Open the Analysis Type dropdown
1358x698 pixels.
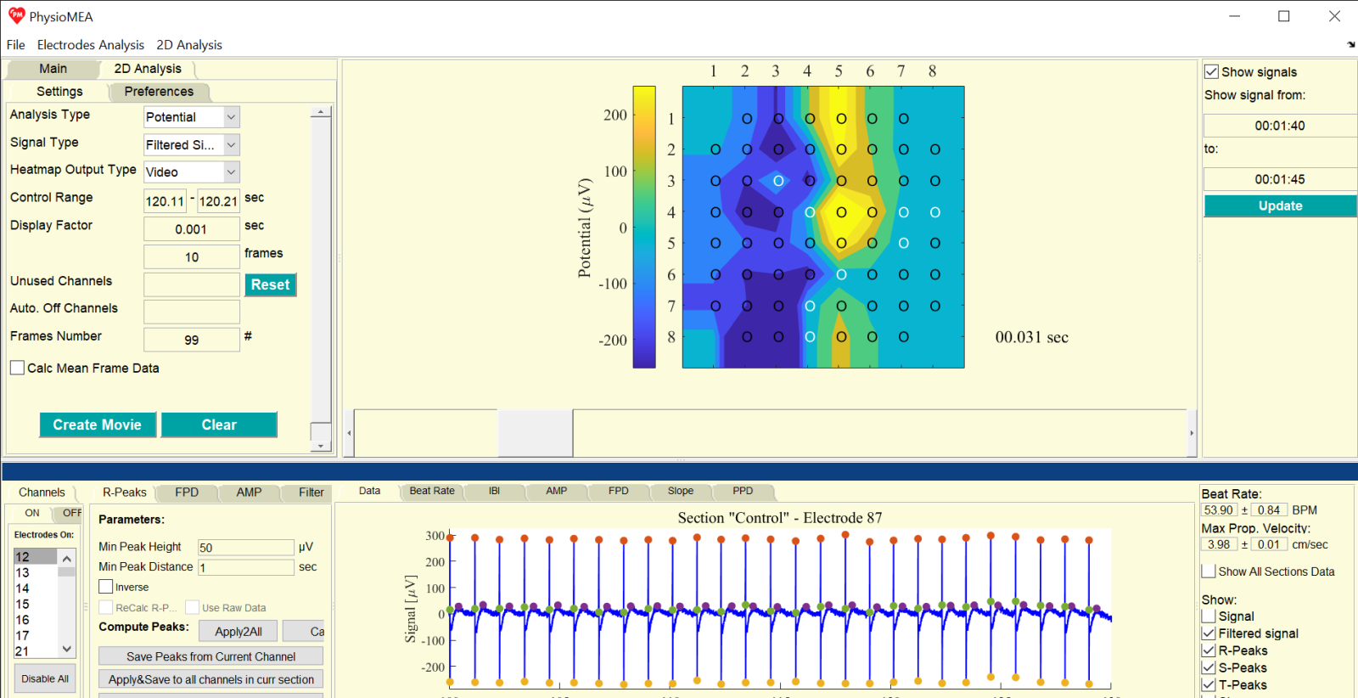tap(231, 117)
